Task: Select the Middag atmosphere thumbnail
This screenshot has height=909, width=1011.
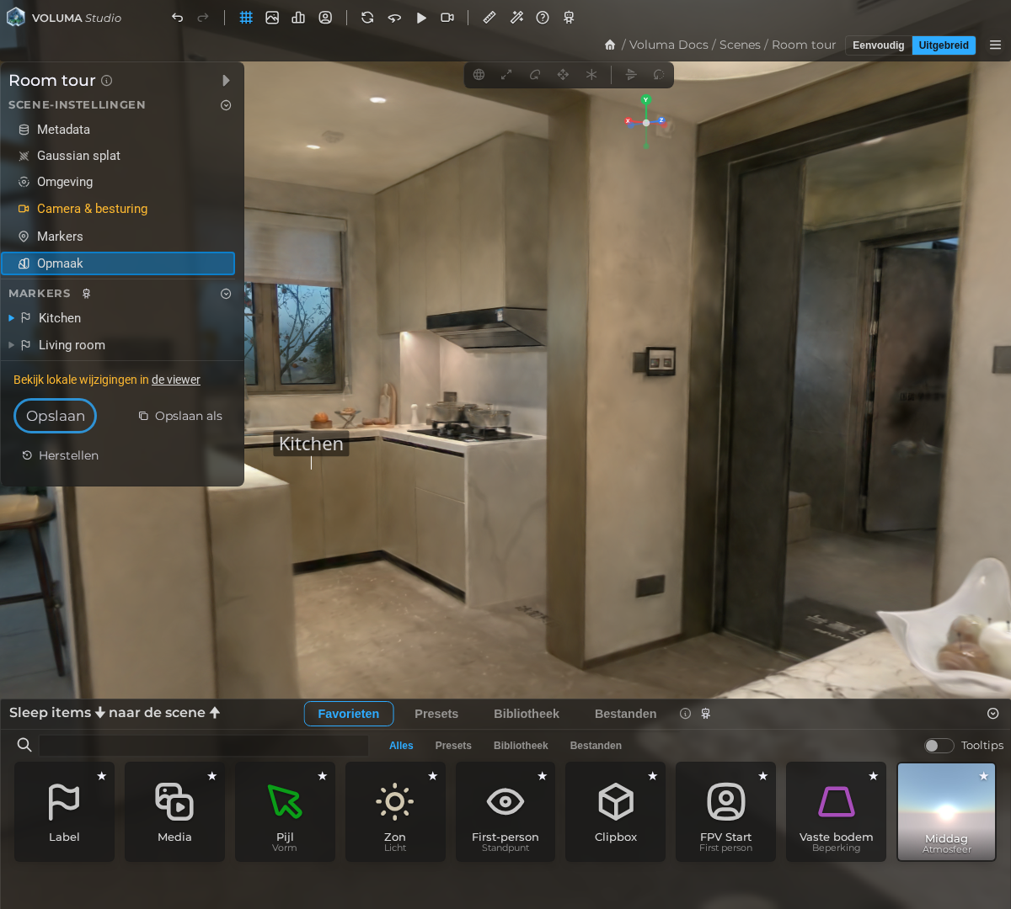Action: 947,812
